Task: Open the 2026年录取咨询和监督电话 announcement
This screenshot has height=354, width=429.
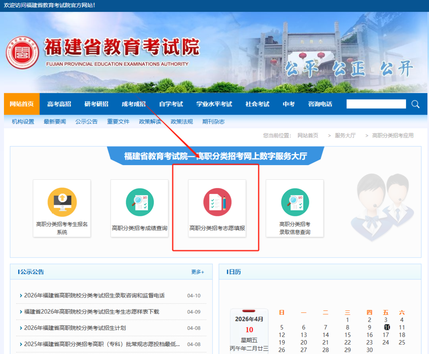Action: pos(95,296)
